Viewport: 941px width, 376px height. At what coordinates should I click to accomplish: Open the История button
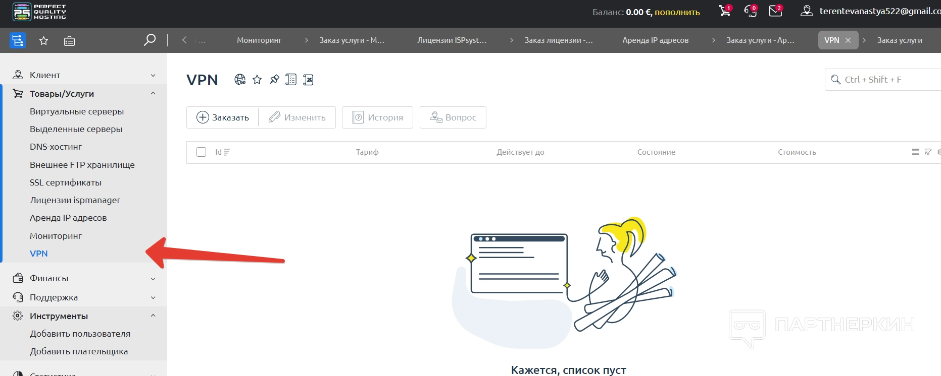(x=377, y=117)
